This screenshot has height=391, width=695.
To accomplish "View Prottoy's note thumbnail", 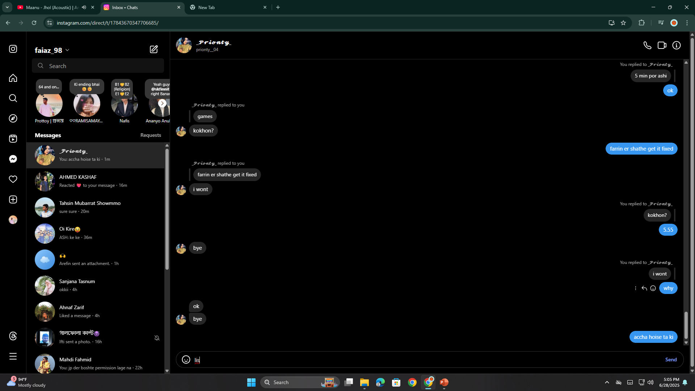I will point(49,104).
